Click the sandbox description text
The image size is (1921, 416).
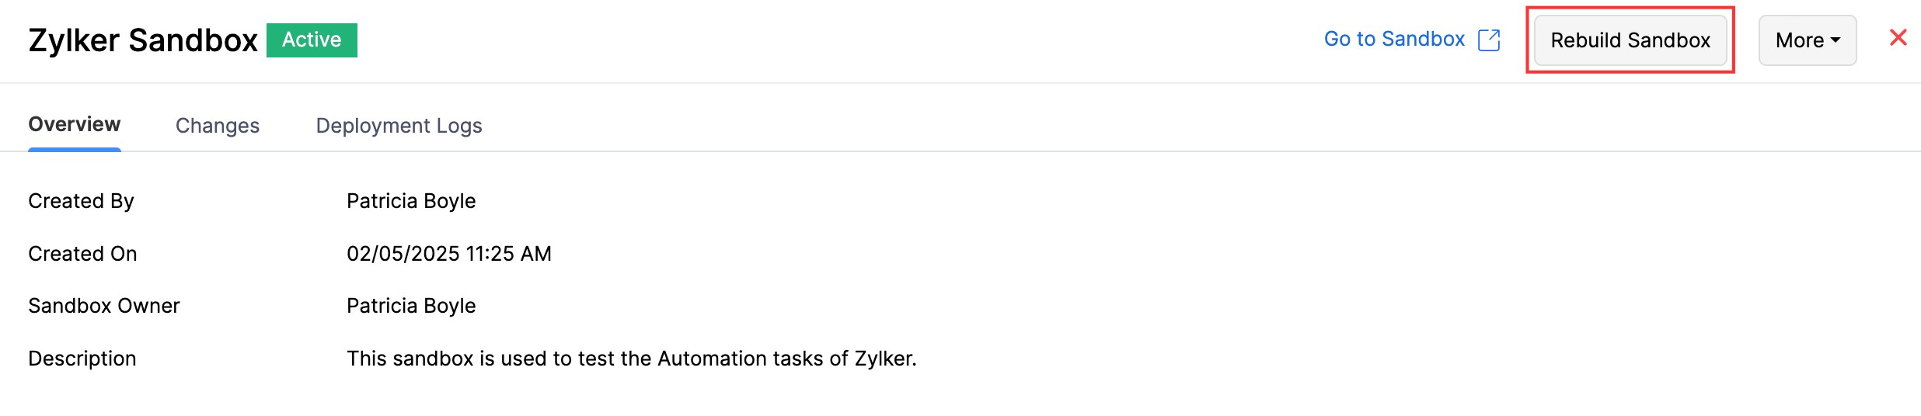(x=631, y=359)
